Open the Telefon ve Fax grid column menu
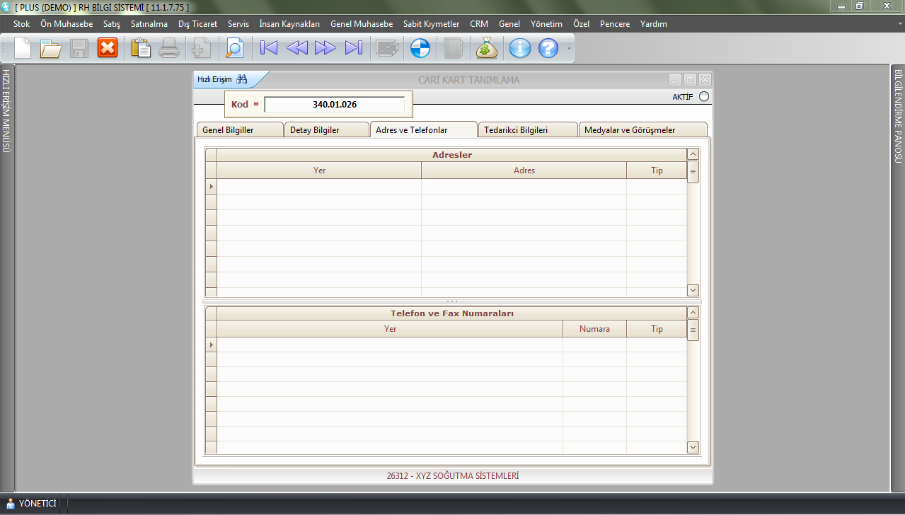The width and height of the screenshot is (905, 515). 693,330
